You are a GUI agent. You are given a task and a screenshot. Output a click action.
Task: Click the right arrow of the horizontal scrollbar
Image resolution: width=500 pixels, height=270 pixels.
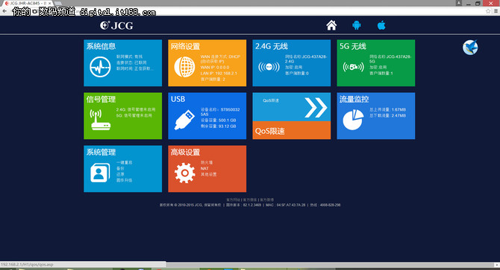click(497, 265)
